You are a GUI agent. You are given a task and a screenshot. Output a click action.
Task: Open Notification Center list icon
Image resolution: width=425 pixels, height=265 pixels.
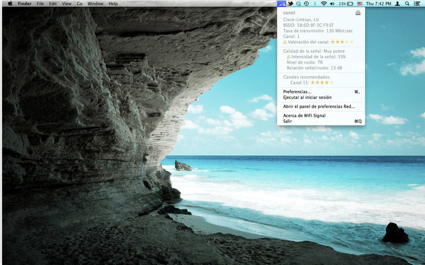coord(417,4)
